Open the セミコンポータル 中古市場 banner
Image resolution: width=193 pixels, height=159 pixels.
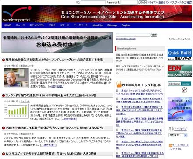[179, 109]
